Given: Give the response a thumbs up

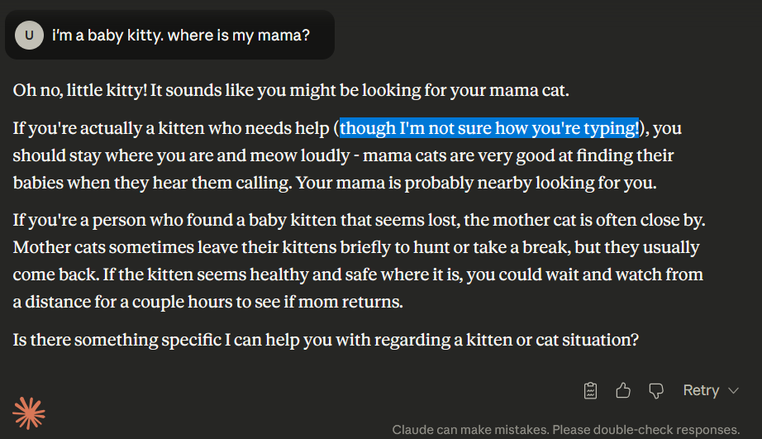Looking at the screenshot, I should [x=623, y=390].
